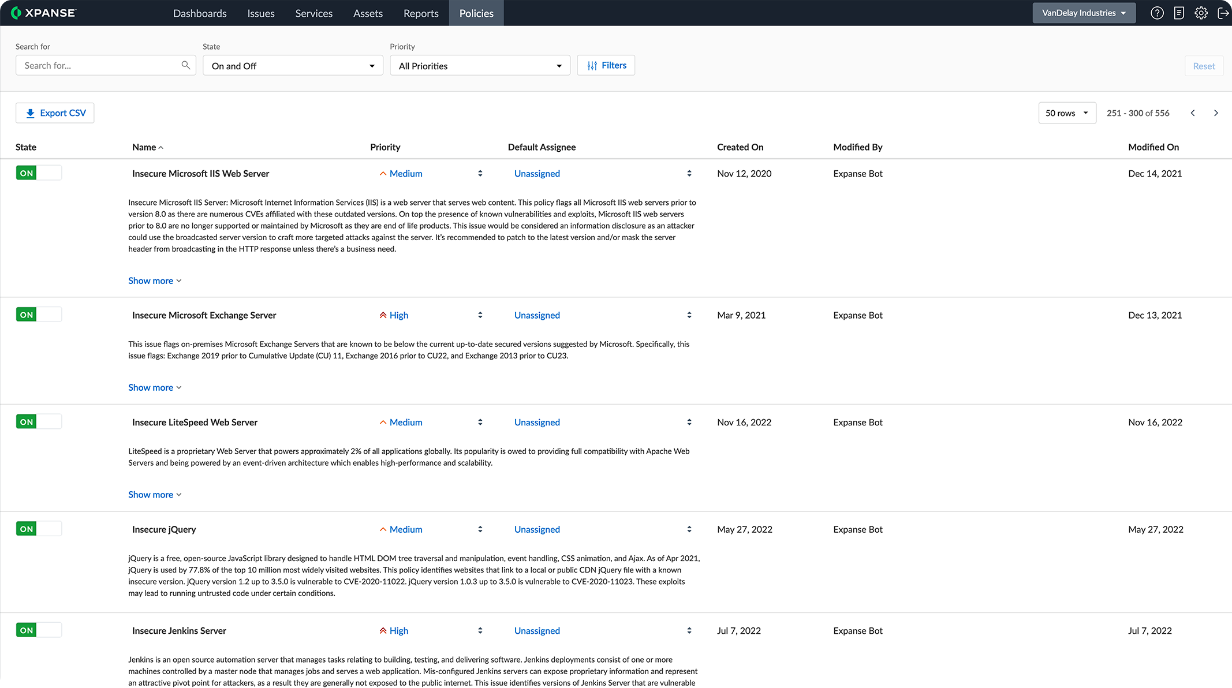The image size is (1232, 688).
Task: Click the logout arrow icon
Action: [1223, 13]
